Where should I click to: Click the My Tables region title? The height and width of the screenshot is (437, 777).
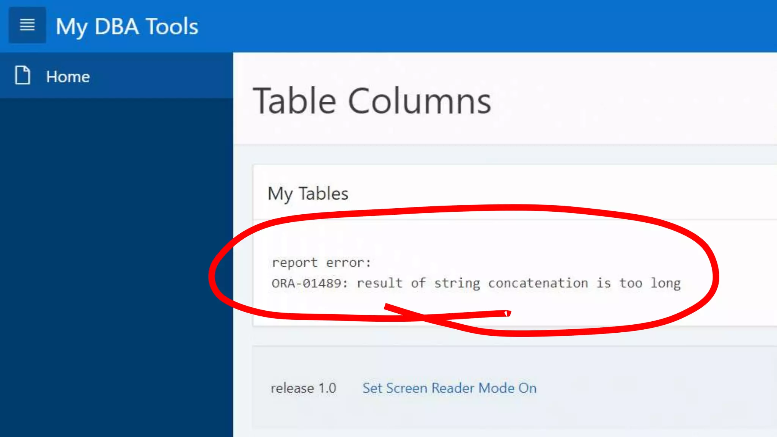click(x=308, y=193)
